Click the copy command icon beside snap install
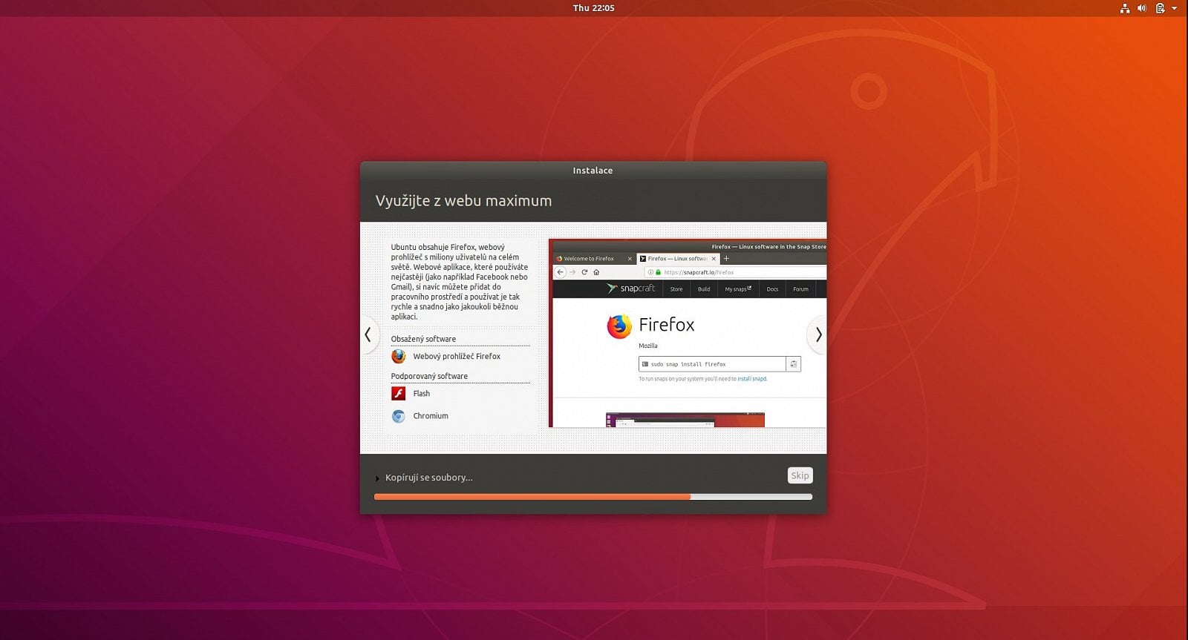1188x640 pixels. click(794, 364)
